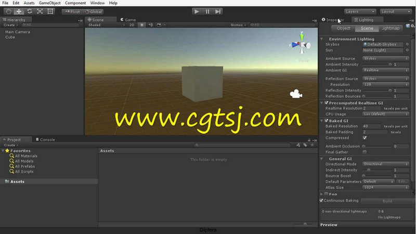Open Skybox material object picker
Image resolution: width=416 pixels, height=234 pixels.
(x=407, y=44)
